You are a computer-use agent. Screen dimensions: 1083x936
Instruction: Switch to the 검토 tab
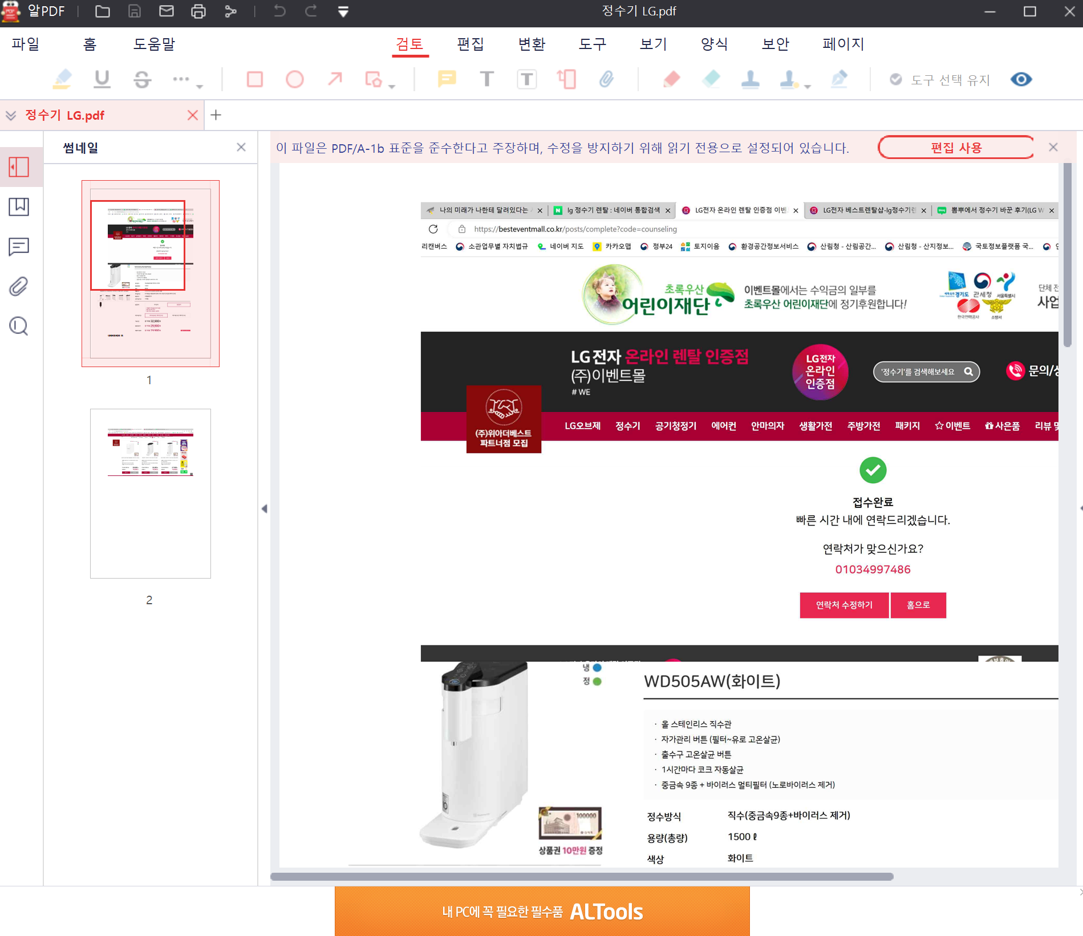point(409,44)
